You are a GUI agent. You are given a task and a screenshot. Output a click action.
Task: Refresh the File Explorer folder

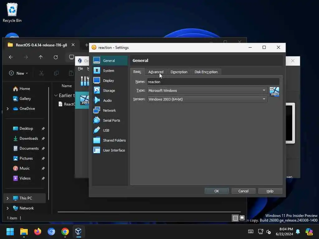tap(56, 57)
